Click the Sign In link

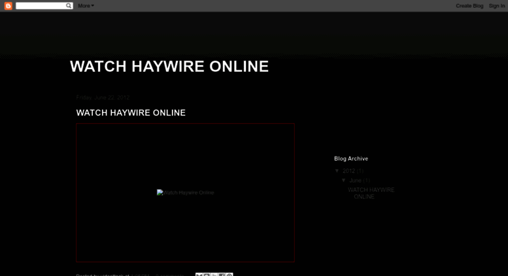pos(497,6)
